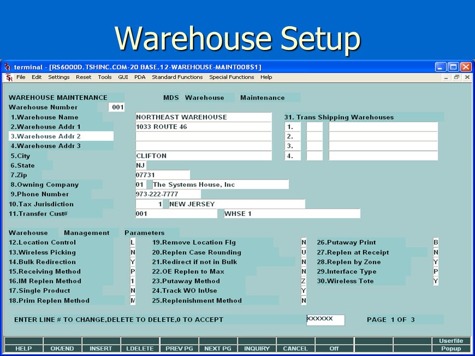Open the Help menu
The image size is (475, 356).
pyautogui.click(x=266, y=77)
